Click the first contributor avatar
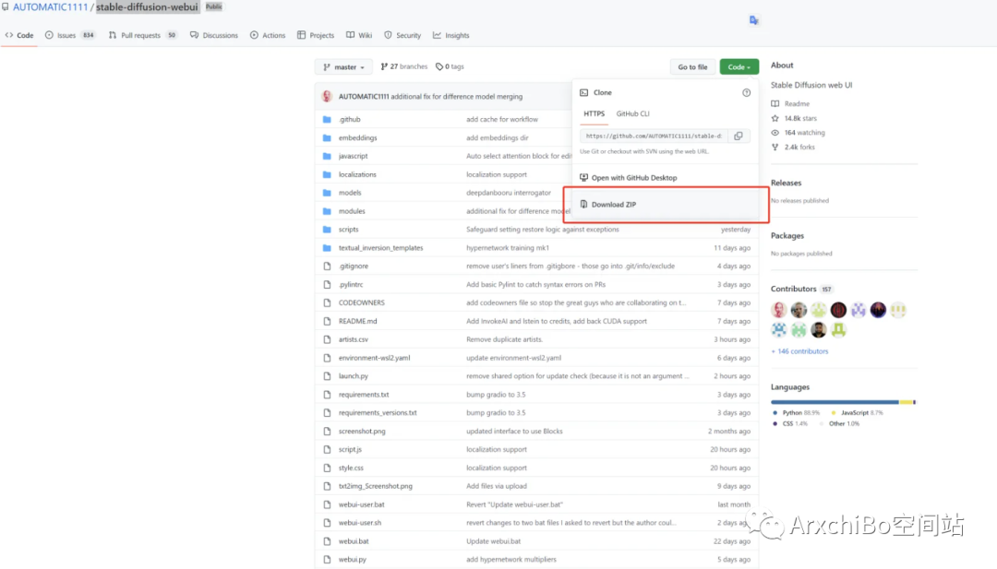 779,310
